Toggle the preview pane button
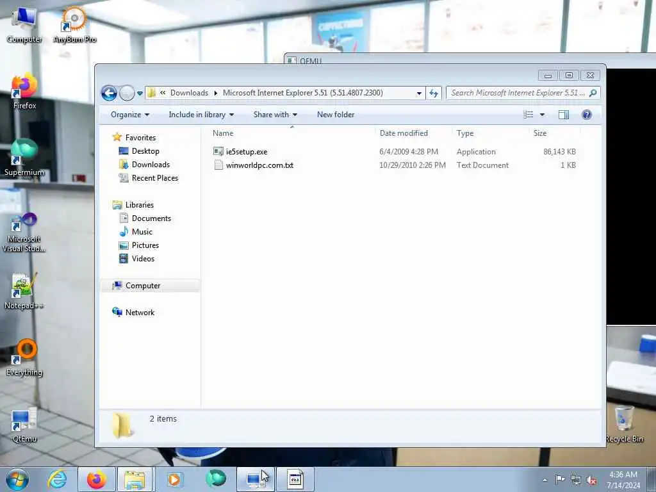Viewport: 656px width, 492px height. tap(564, 115)
